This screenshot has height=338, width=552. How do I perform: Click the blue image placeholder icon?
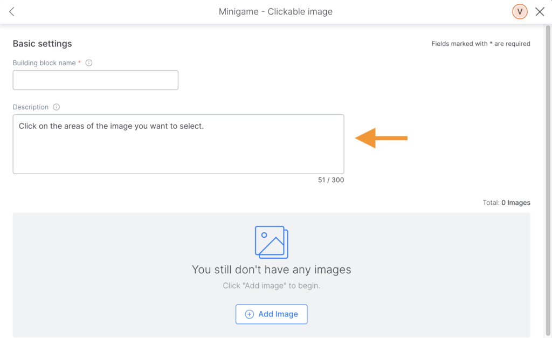click(271, 242)
